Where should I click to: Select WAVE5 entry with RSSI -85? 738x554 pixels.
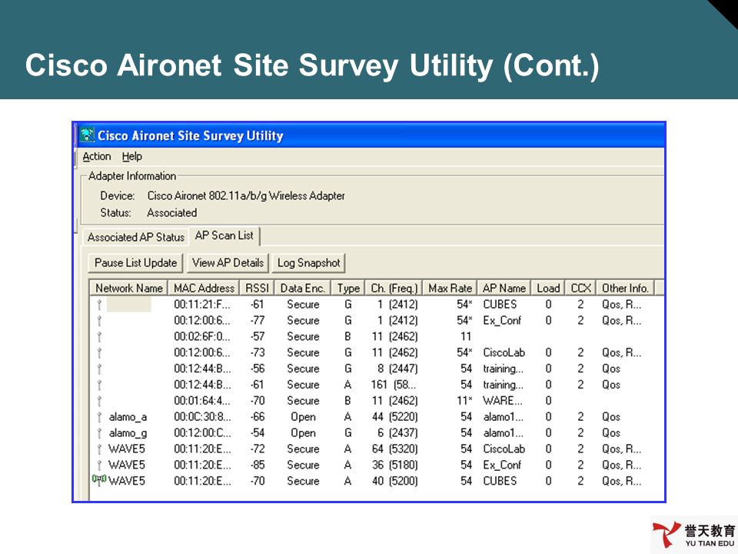click(127, 465)
